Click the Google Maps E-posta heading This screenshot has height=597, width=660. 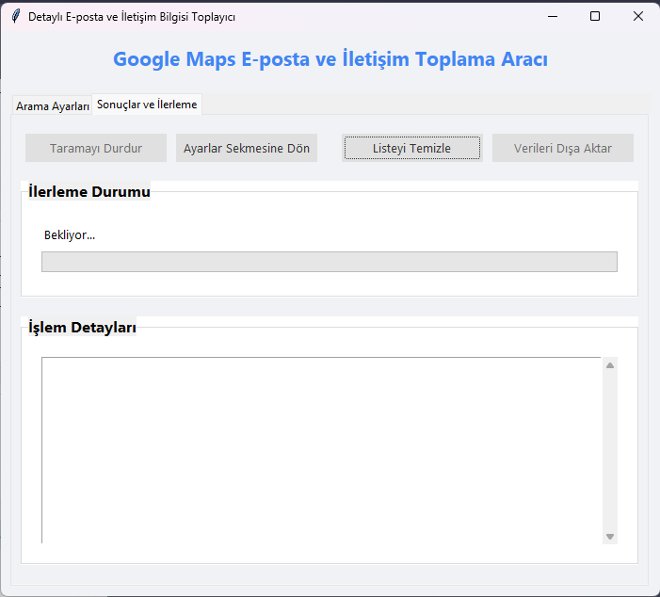point(330,59)
